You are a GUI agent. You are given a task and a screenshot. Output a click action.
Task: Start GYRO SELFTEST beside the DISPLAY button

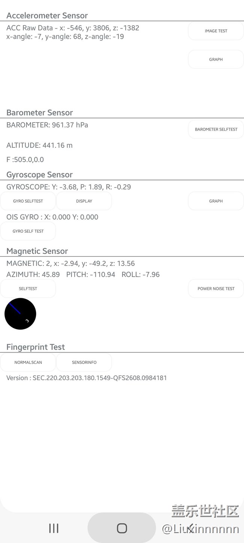pos(28,201)
